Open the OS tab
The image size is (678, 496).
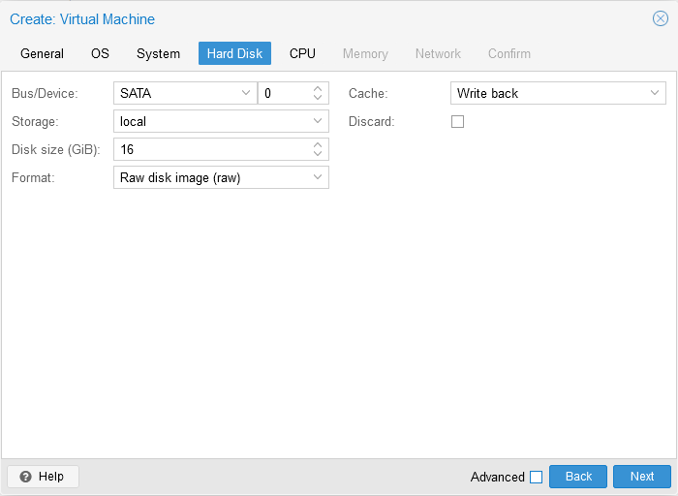point(100,53)
